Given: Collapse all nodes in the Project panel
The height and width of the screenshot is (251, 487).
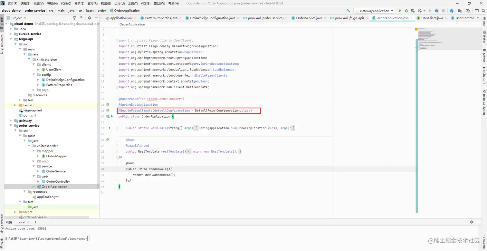Looking at the screenshot, I should [x=82, y=18].
